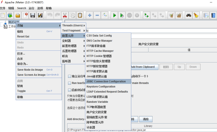Screen dimensions: 217x132
Task: Click the Stop test toolbar icon
Action: point(129,15)
